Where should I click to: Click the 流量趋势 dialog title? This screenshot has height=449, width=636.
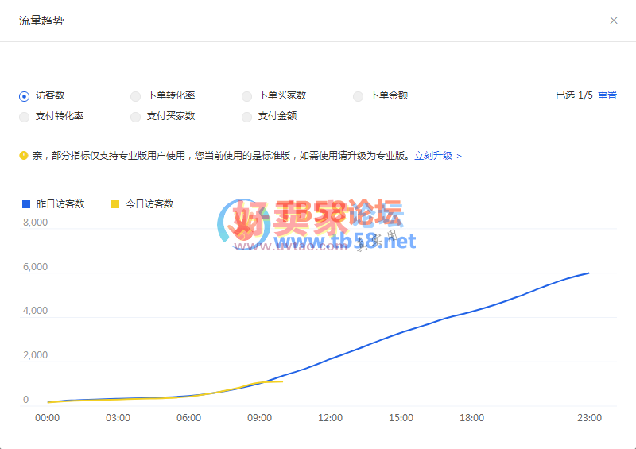click(41, 21)
